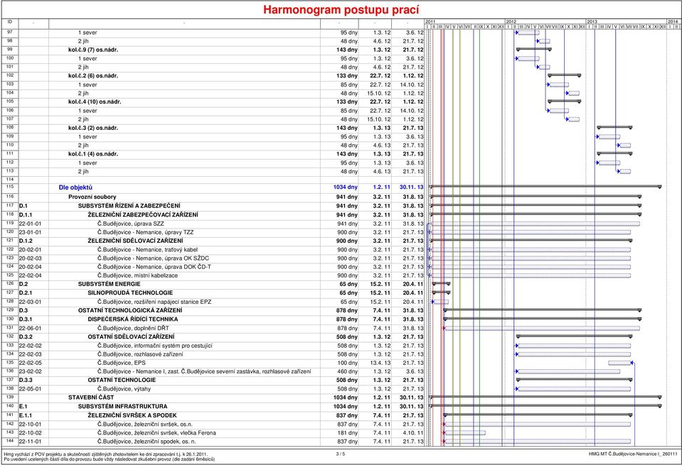Click task informační systém pro cestující
This screenshot has height=465, width=682.
click(155, 346)
